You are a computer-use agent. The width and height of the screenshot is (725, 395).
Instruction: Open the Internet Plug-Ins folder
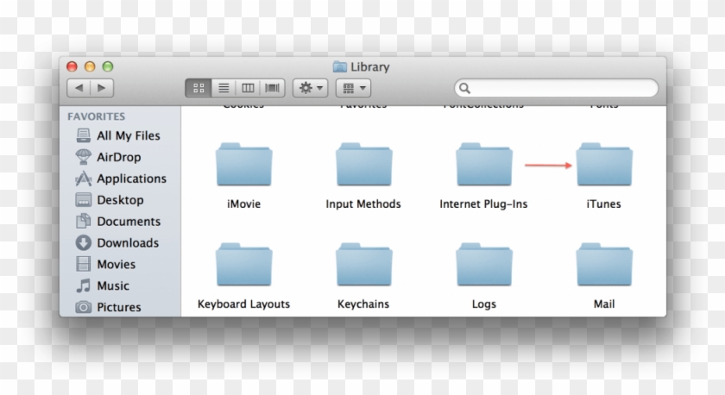pyautogui.click(x=484, y=165)
